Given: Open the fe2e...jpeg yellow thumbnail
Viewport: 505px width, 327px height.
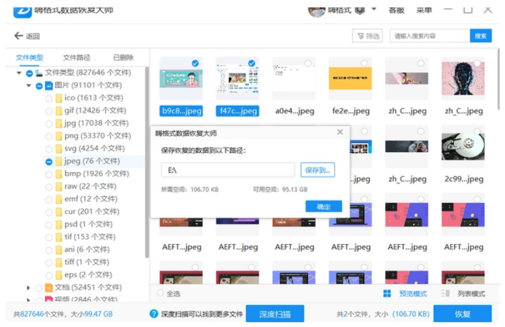Looking at the screenshot, I should 350,78.
